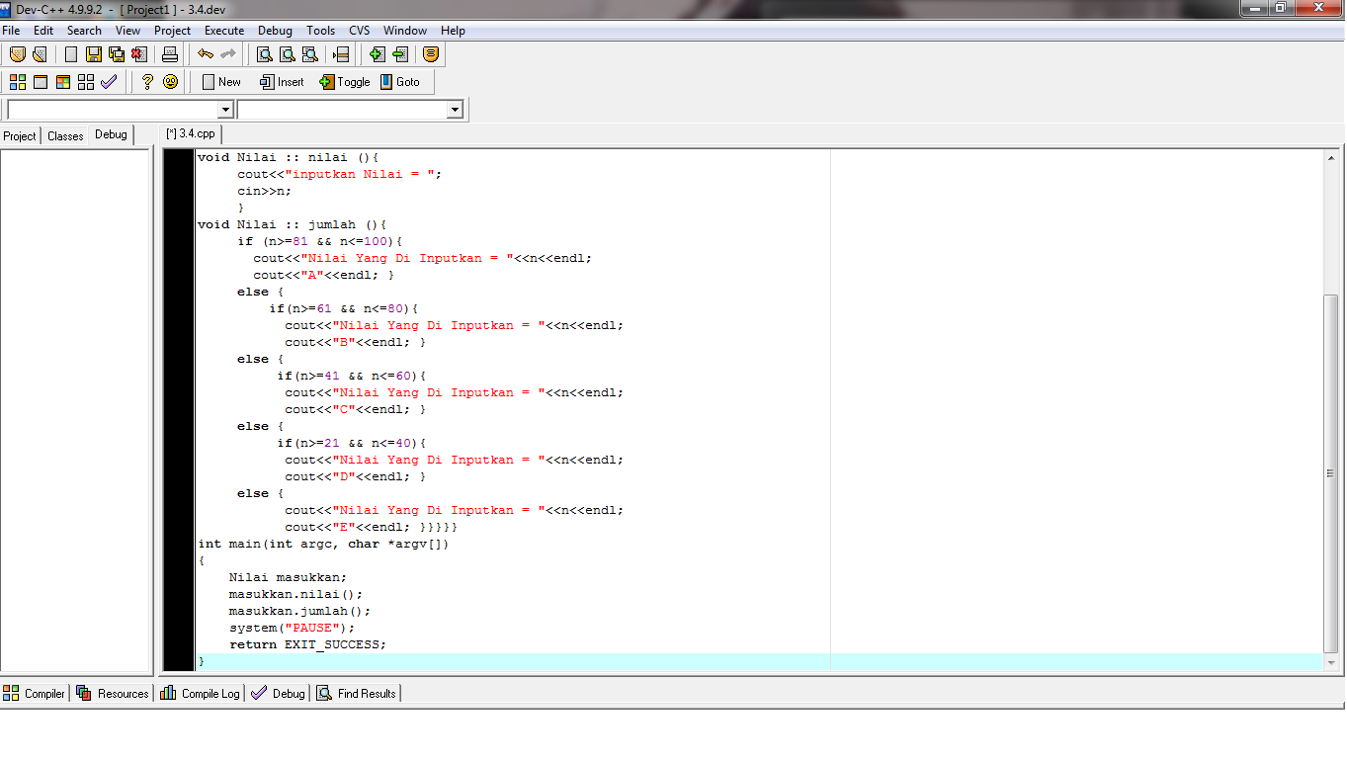Screen dimensions: 1347x763
Task: Click the editor vertical scrollbar thumb
Action: click(x=1330, y=471)
